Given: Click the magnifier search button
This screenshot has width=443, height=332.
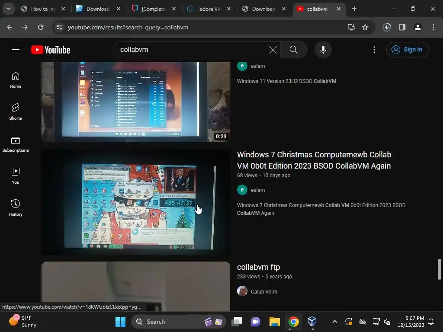Looking at the screenshot, I should [x=294, y=50].
